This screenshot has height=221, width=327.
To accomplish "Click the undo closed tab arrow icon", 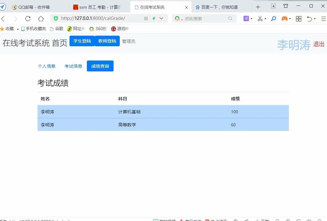I will (x=310, y=19).
